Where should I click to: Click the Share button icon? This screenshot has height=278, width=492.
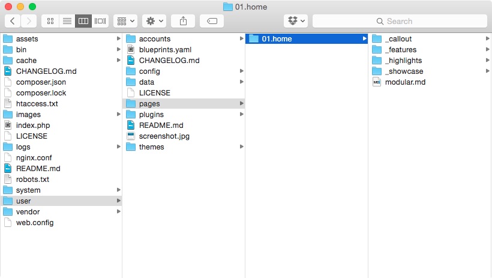(183, 21)
